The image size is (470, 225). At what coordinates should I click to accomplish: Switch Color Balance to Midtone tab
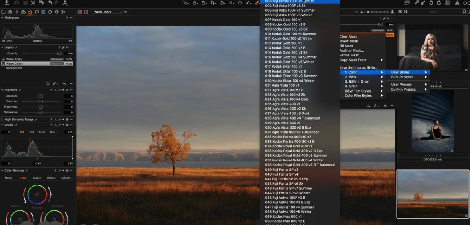pos(51,178)
